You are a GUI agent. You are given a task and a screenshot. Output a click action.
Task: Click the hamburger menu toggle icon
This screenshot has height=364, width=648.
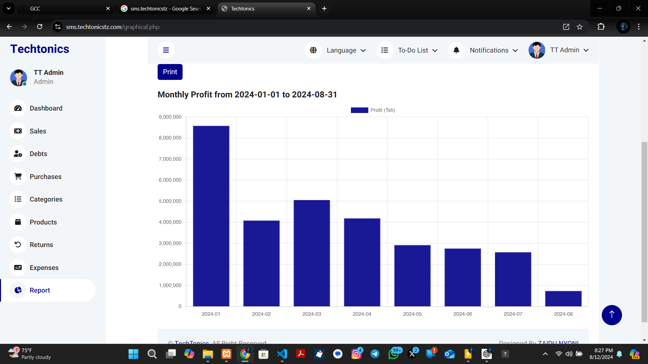pyautogui.click(x=166, y=50)
